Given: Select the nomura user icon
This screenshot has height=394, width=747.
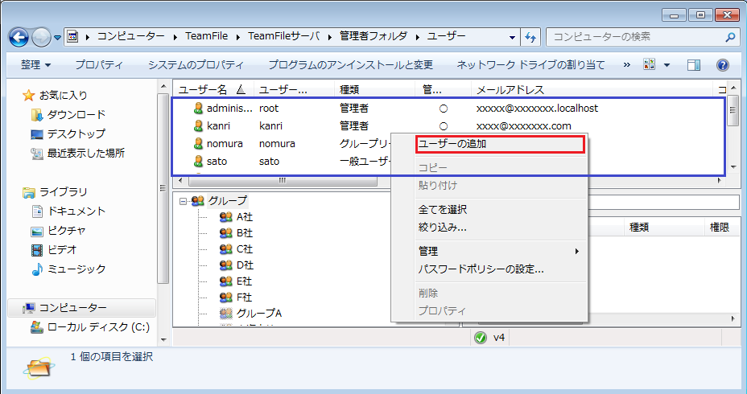Looking at the screenshot, I should pos(198,144).
